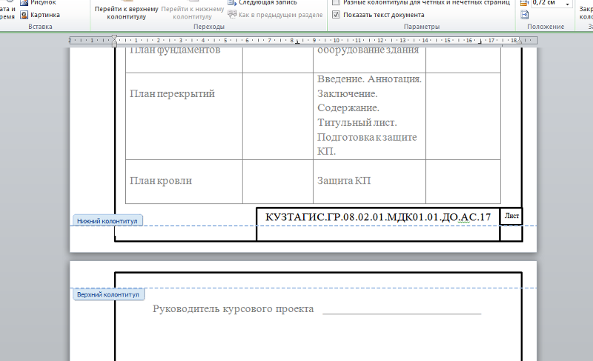Click the Переходы group label
The image size is (593, 361).
[x=209, y=27]
